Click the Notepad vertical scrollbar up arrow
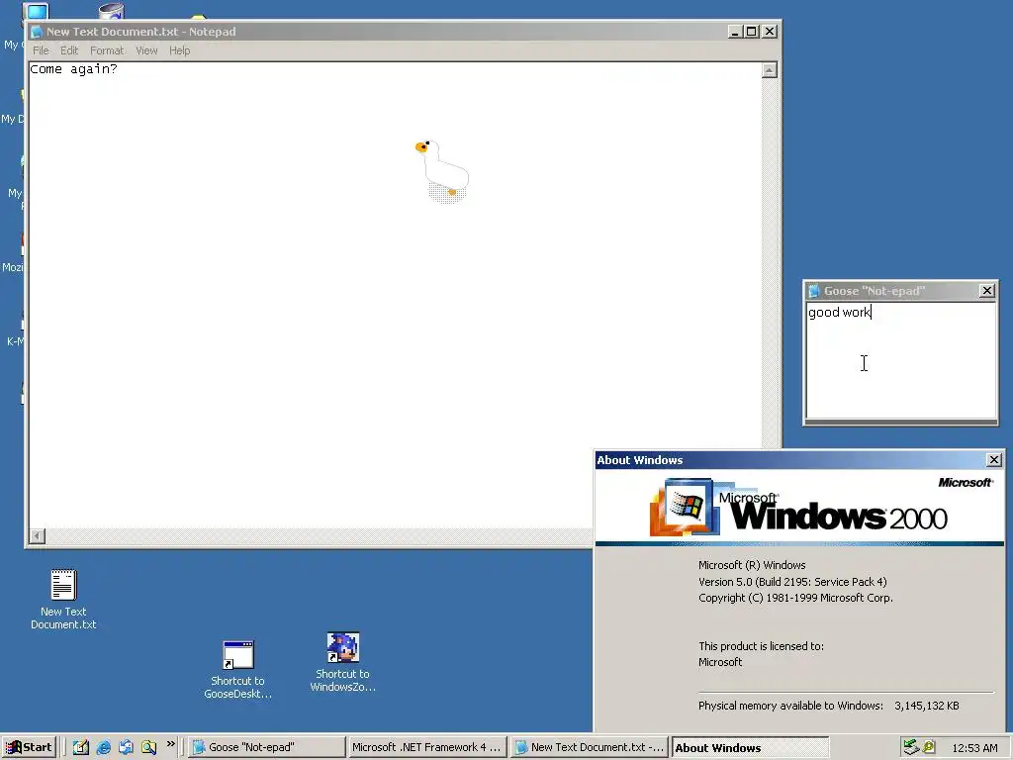 (769, 70)
